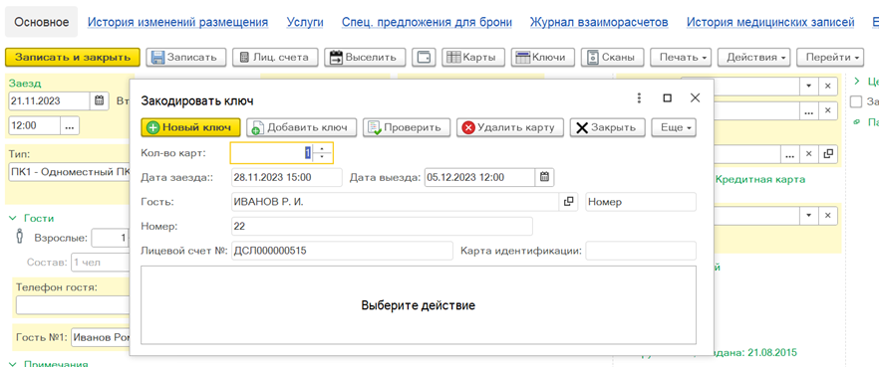Open the Еще dropdown menu

point(675,127)
